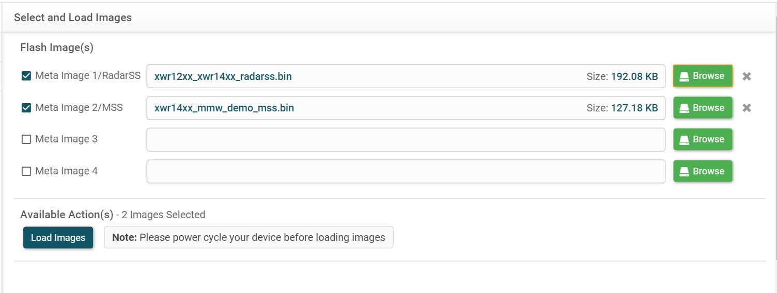777x293 pixels.
Task: Browse for Meta Image 1/RadarSS file
Action: click(703, 76)
